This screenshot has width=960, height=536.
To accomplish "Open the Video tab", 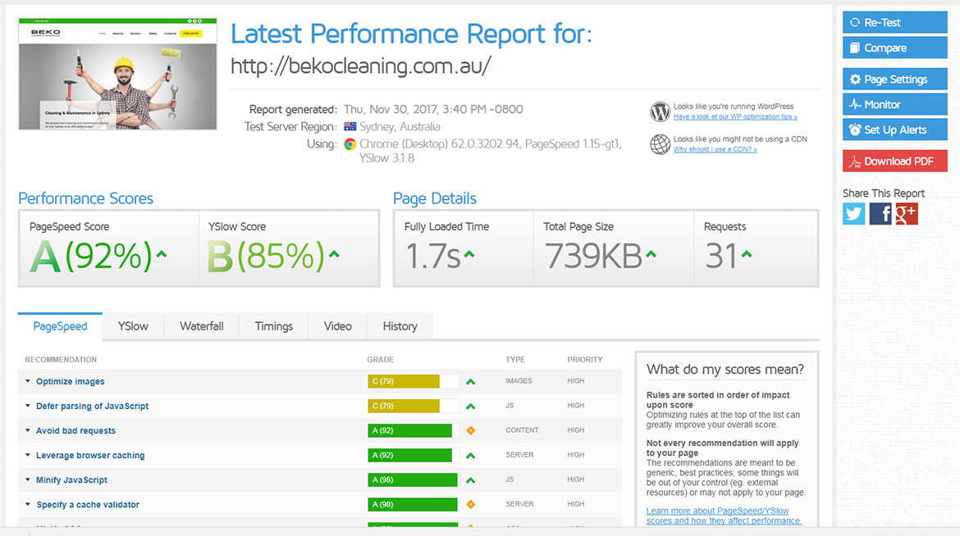I will click(x=337, y=326).
